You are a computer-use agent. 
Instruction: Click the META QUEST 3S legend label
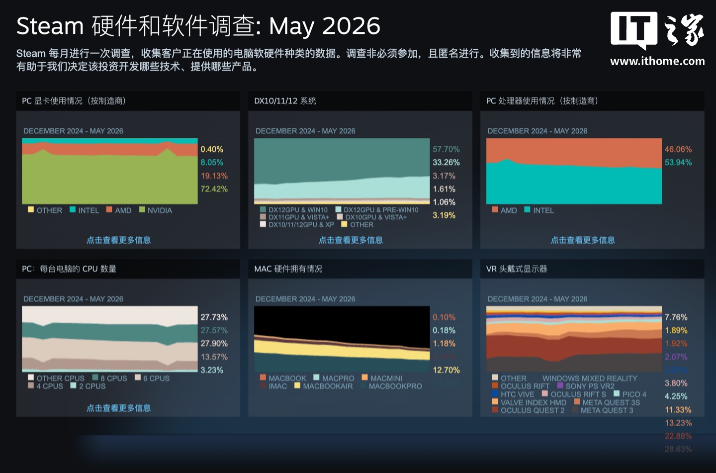pos(611,402)
